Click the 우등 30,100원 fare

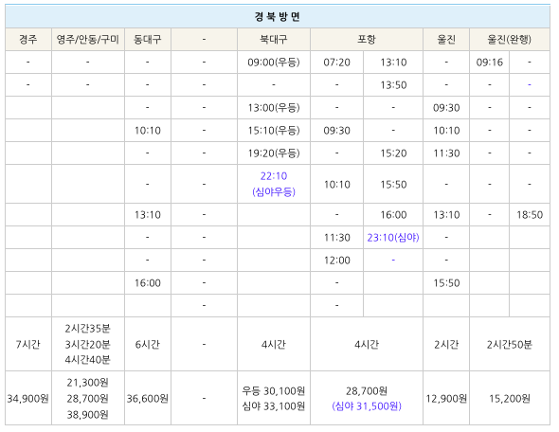point(274,391)
